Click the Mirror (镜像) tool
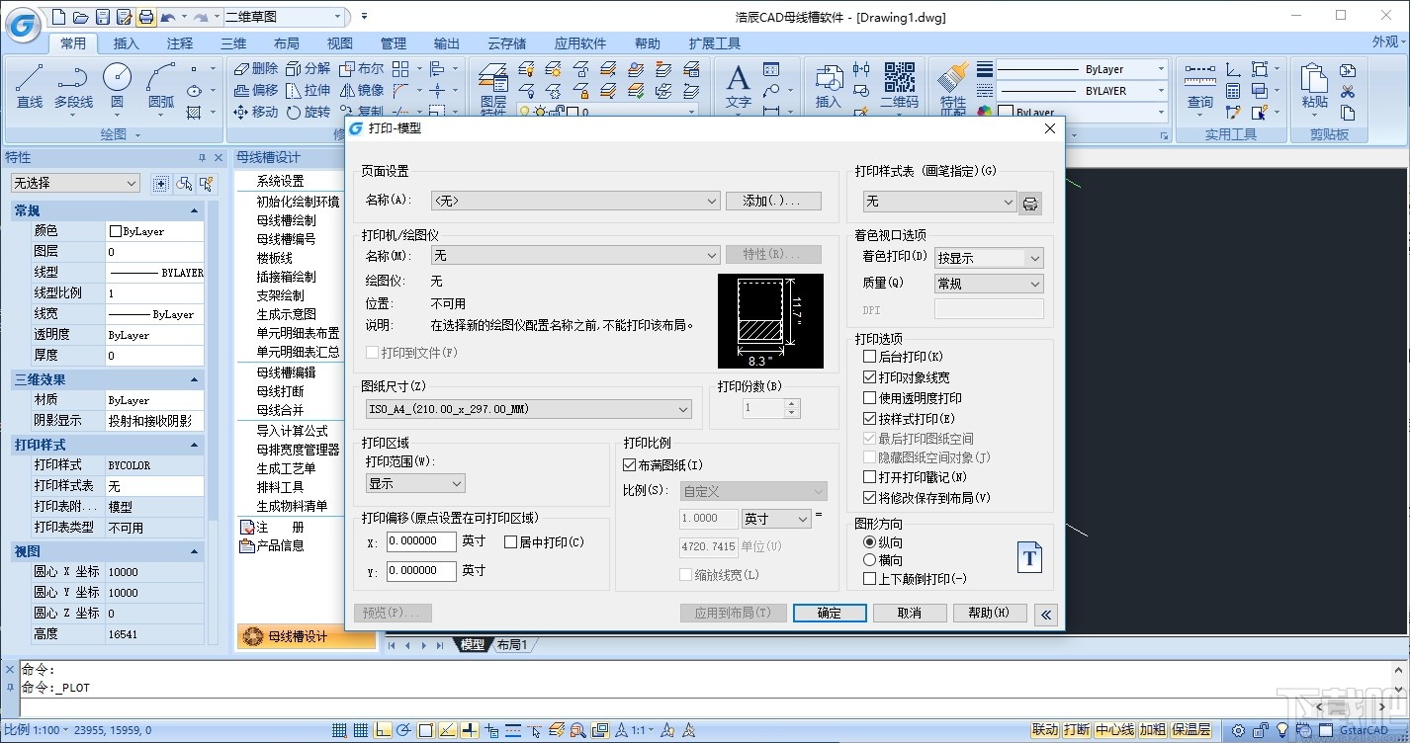Image resolution: width=1410 pixels, height=743 pixels. tap(361, 90)
